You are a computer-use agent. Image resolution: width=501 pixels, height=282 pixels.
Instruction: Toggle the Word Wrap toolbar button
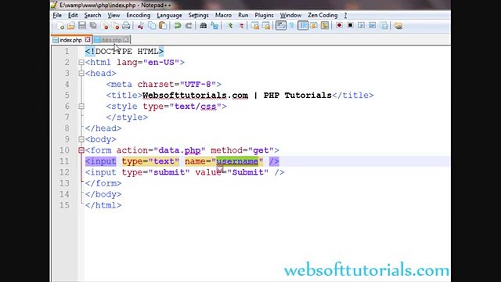coord(281,26)
